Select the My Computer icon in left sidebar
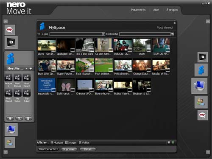Image resolution: width=212 pixels, height=159 pixels. [11, 129]
